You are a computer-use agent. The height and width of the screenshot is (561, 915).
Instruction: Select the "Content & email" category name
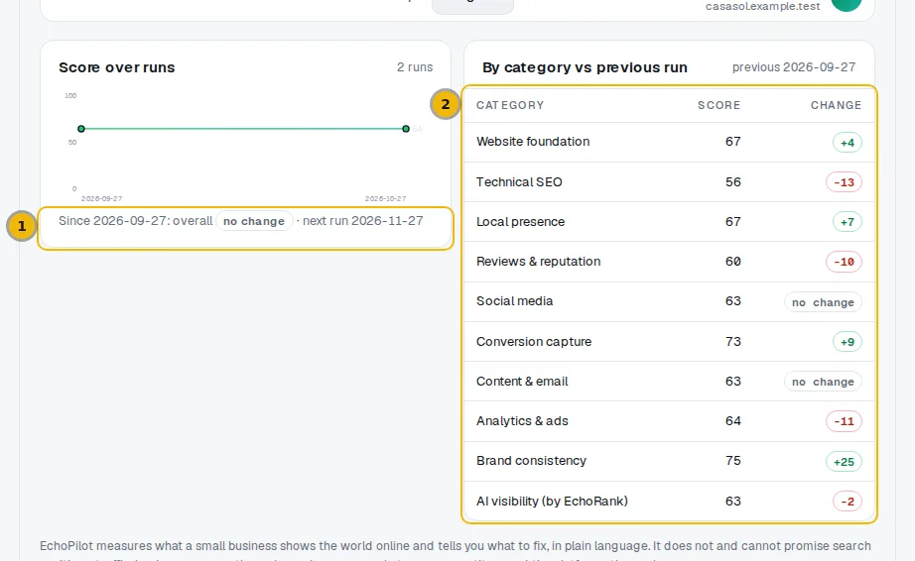point(522,382)
